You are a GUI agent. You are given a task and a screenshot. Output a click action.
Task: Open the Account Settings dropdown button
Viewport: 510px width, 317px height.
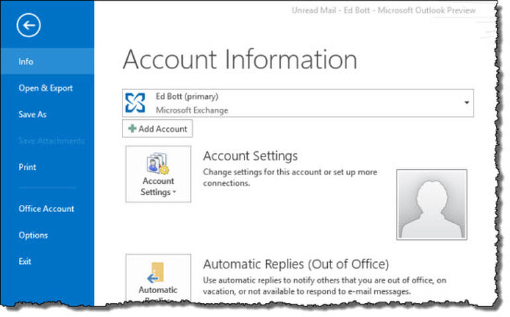point(158,174)
